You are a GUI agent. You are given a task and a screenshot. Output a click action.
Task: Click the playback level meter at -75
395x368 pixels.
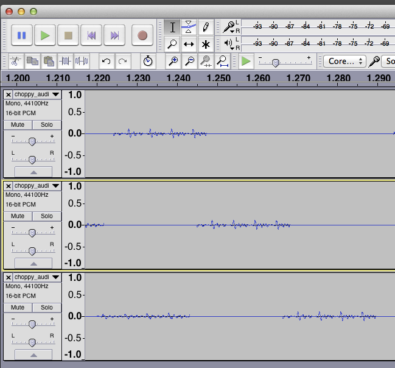pyautogui.click(x=354, y=43)
